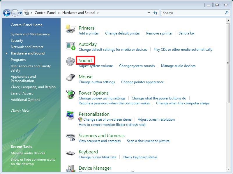Click the Printers category icon

coord(70,29)
